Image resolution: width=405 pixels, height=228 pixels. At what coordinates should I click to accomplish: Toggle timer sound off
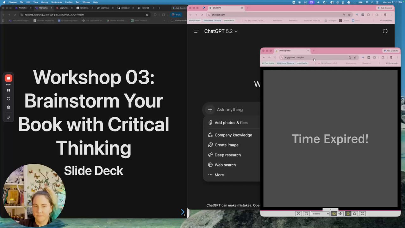click(334, 213)
